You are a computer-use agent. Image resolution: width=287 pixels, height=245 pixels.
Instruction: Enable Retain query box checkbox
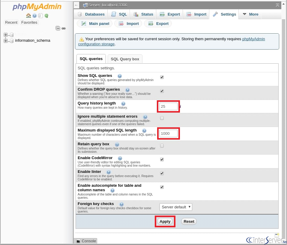point(162,146)
